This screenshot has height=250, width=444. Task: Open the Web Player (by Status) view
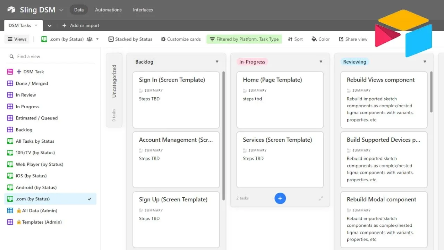click(51, 164)
